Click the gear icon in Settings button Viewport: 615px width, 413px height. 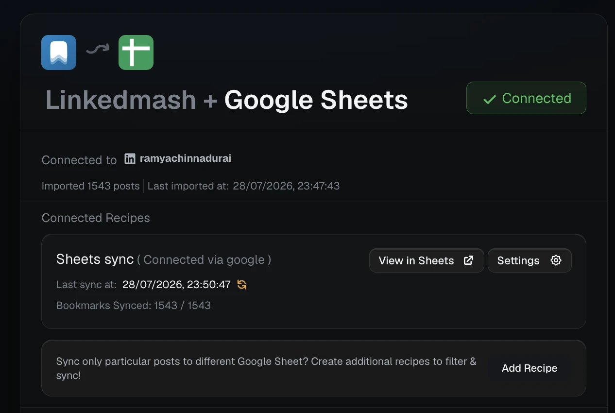coord(556,260)
